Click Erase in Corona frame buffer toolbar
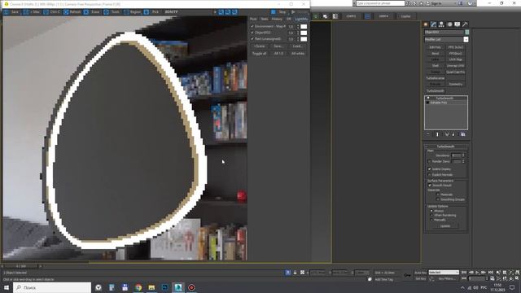Viewport: 521px width, 293px height. (92, 12)
